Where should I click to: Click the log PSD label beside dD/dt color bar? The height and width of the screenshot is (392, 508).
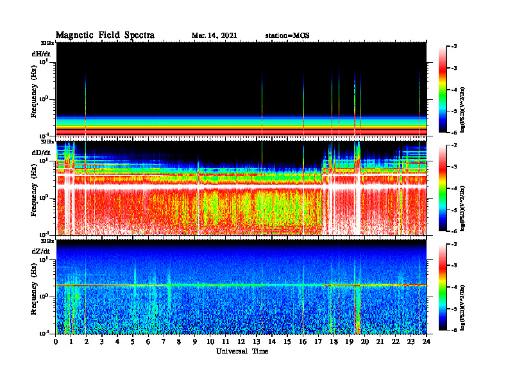pos(462,209)
